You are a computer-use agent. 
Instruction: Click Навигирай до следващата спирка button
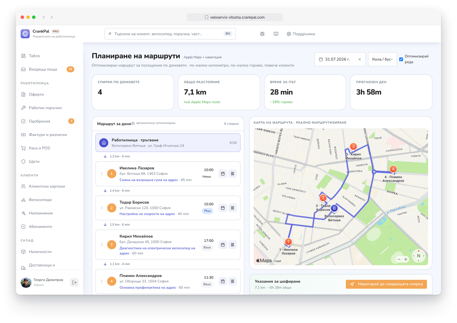coord(386,284)
